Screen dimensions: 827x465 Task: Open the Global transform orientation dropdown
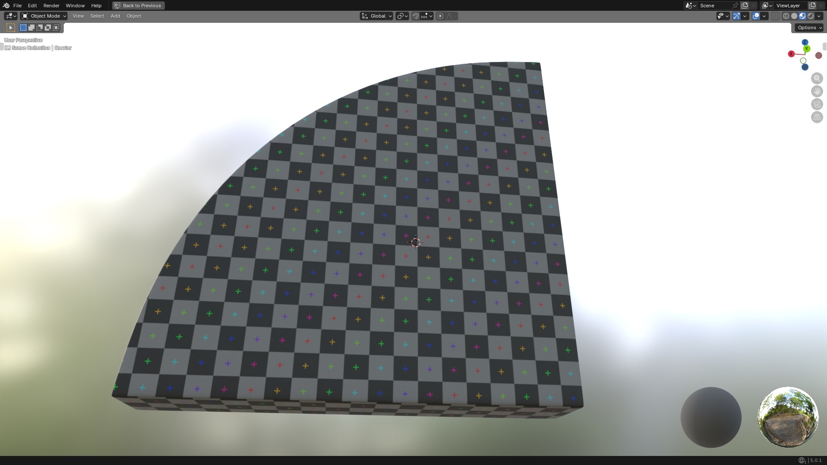coord(376,16)
